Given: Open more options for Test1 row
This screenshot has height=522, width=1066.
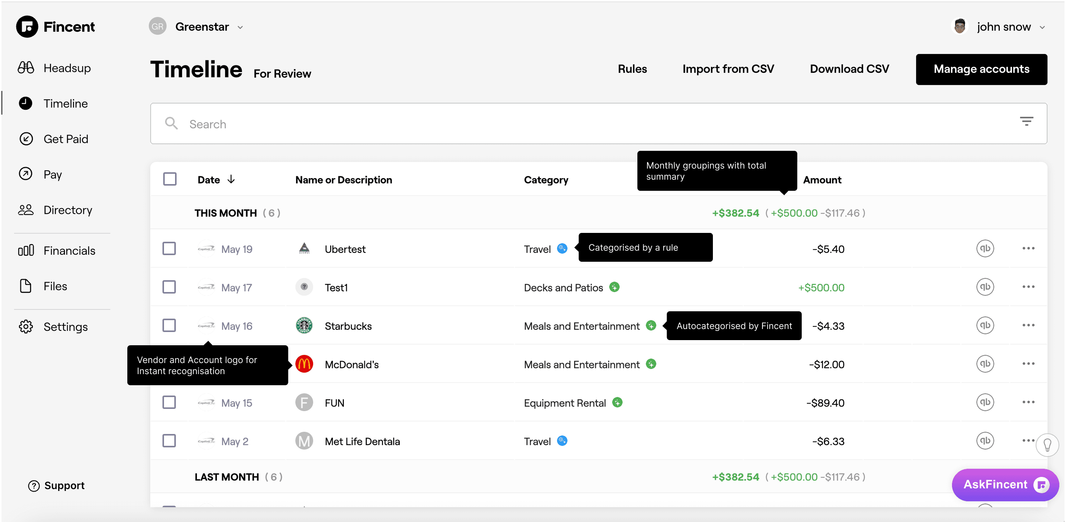Looking at the screenshot, I should [1028, 287].
